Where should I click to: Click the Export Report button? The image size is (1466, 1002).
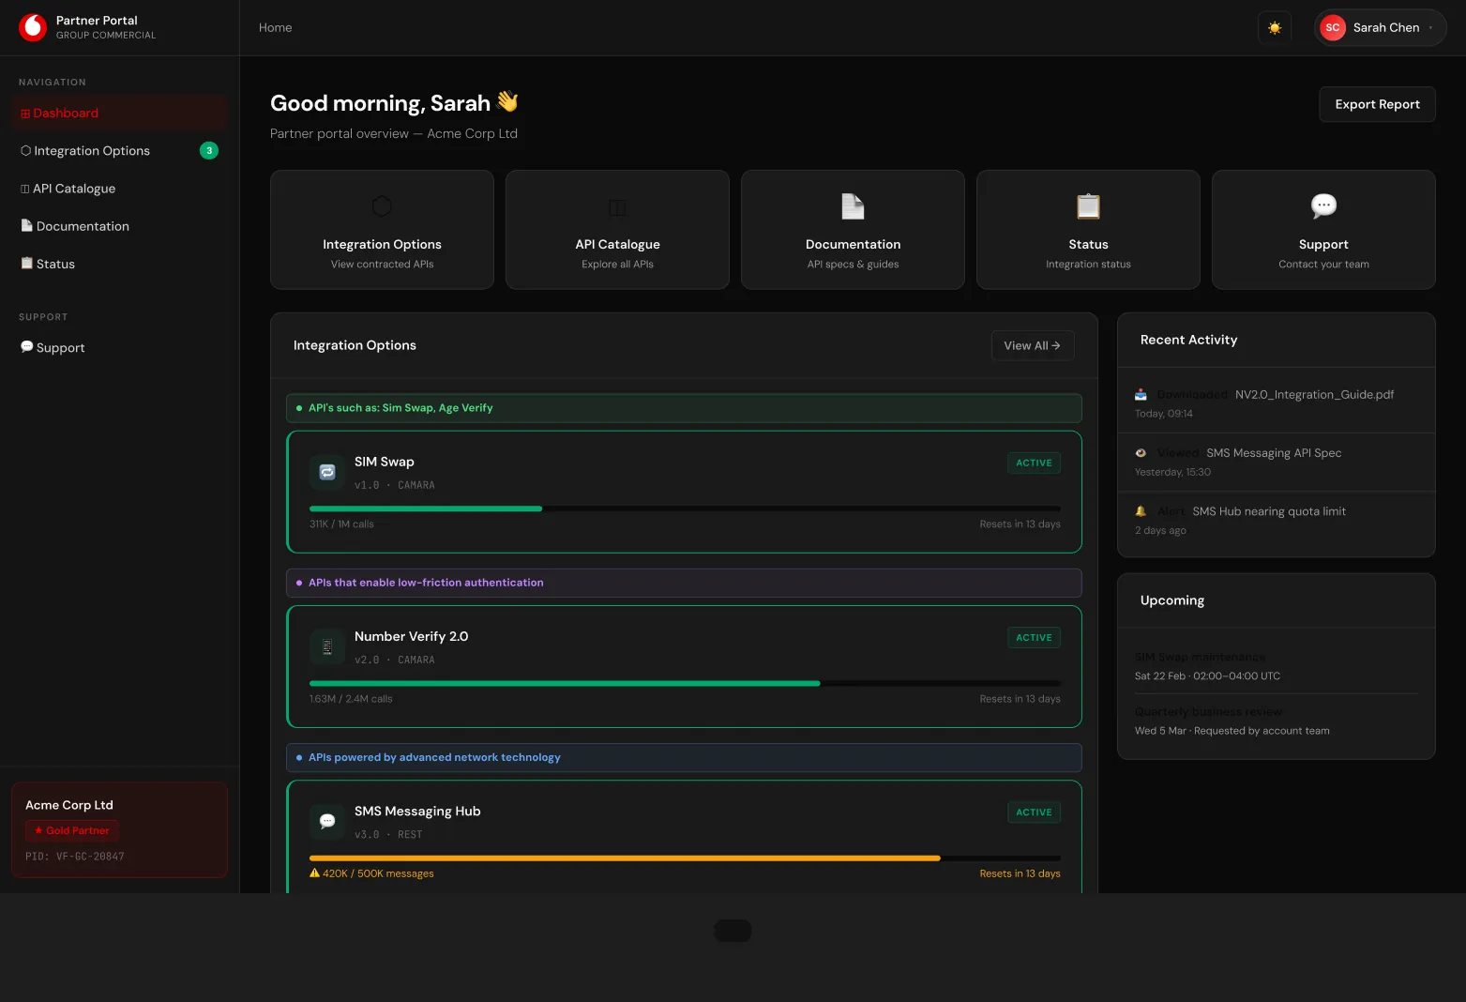point(1377,104)
